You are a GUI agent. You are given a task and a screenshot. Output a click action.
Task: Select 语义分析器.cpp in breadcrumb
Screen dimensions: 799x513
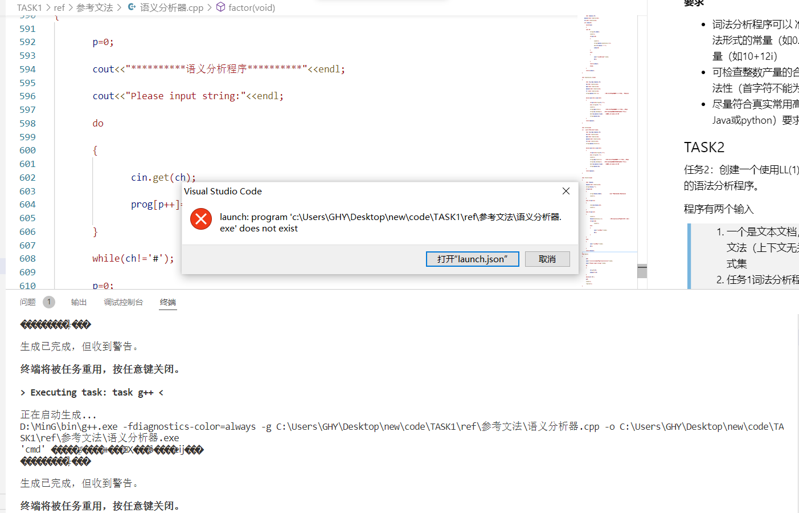pos(171,7)
